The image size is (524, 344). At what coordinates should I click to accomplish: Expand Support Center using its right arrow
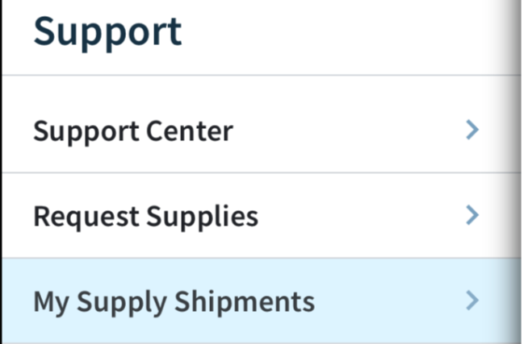pyautogui.click(x=473, y=130)
